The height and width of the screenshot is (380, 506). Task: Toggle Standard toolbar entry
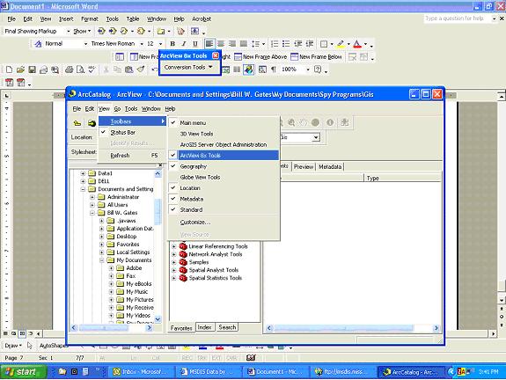point(224,209)
